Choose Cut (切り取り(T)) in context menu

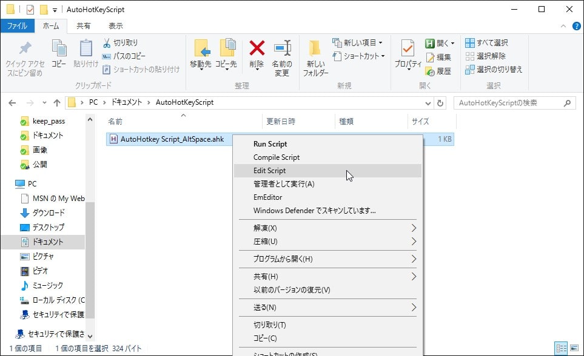(327, 325)
